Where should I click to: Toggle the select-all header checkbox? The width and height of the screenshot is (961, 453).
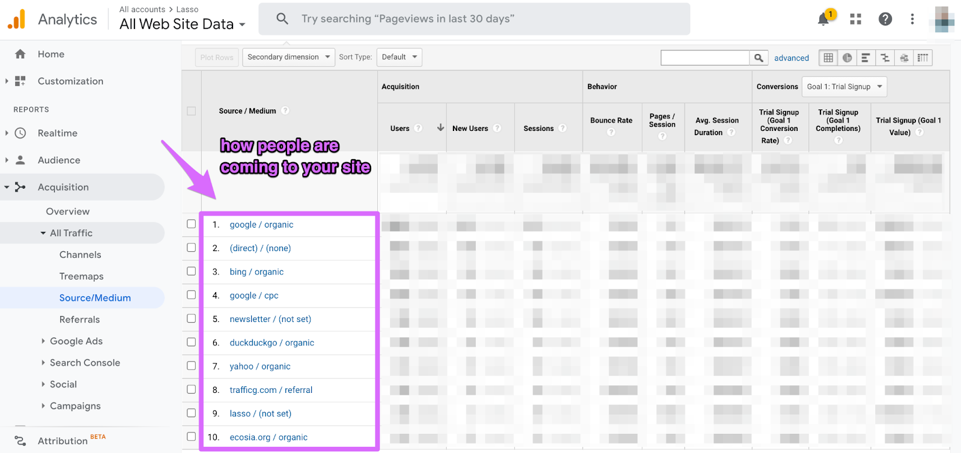[x=191, y=111]
